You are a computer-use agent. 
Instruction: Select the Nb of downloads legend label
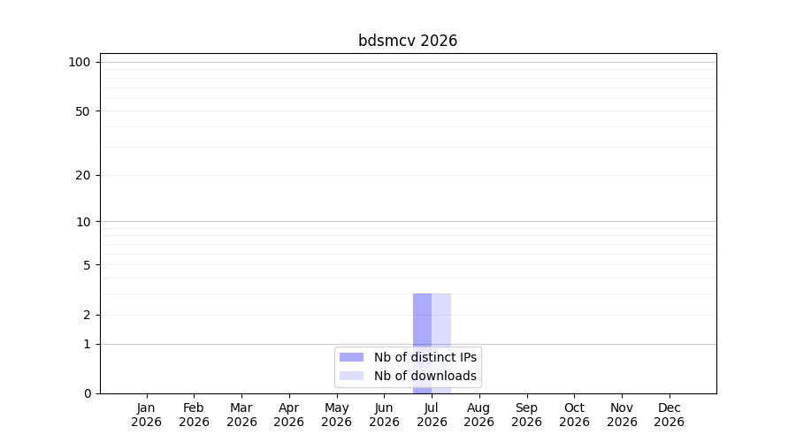(x=425, y=376)
